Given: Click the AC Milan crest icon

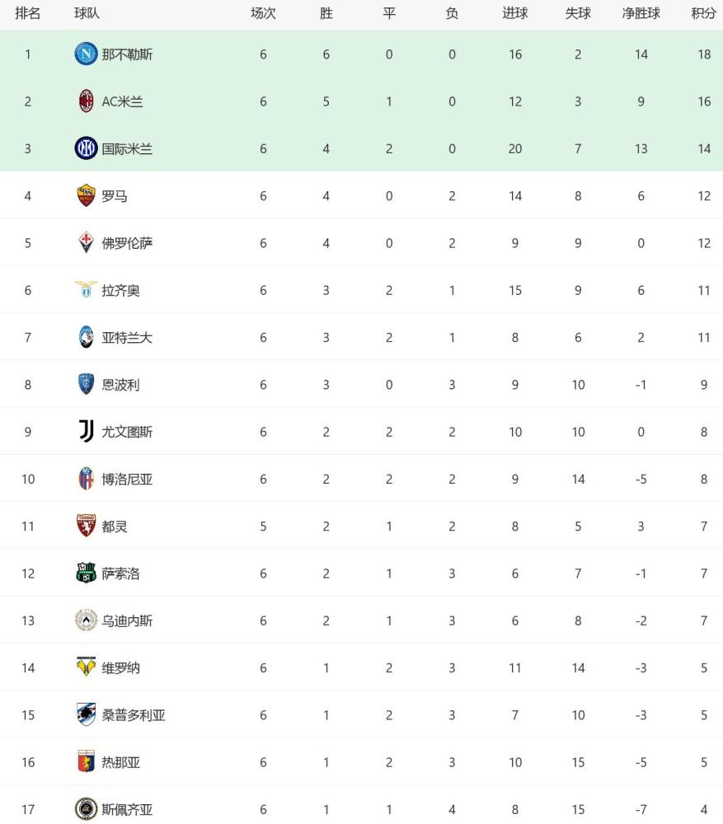Looking at the screenshot, I should coord(86,101).
